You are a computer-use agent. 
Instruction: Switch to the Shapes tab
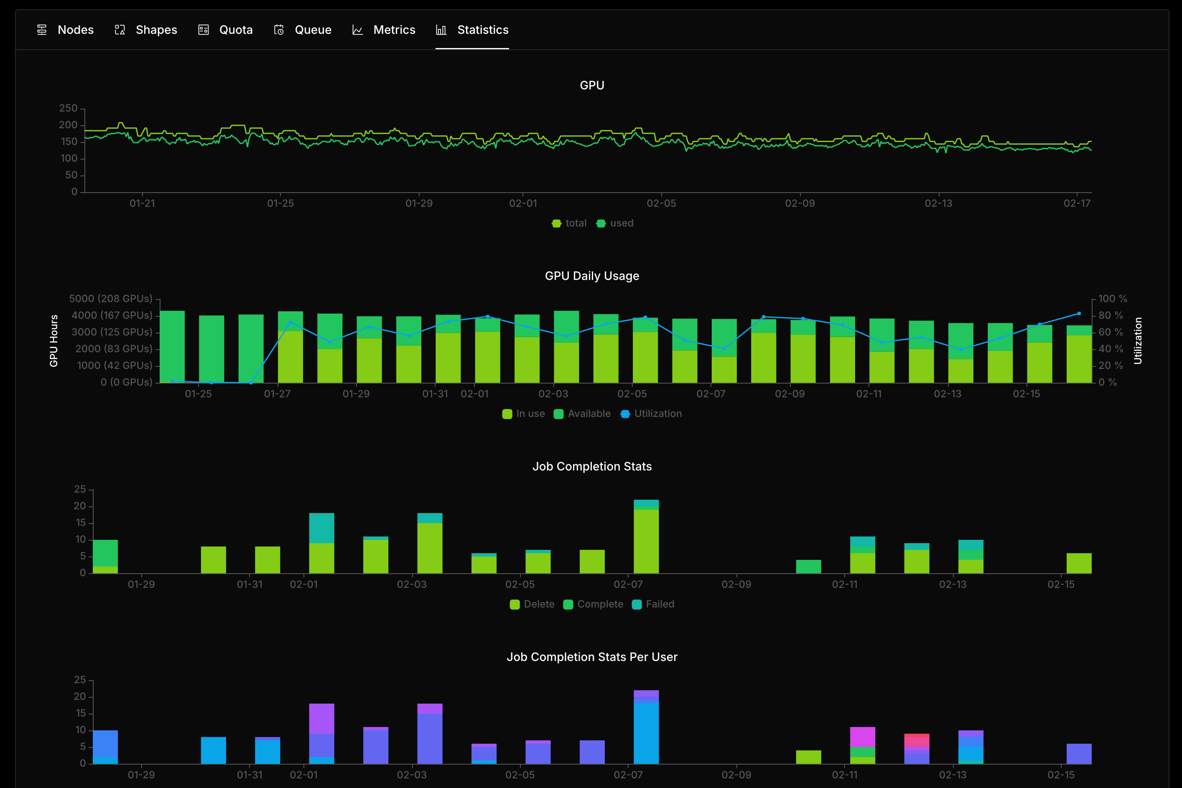click(x=146, y=30)
